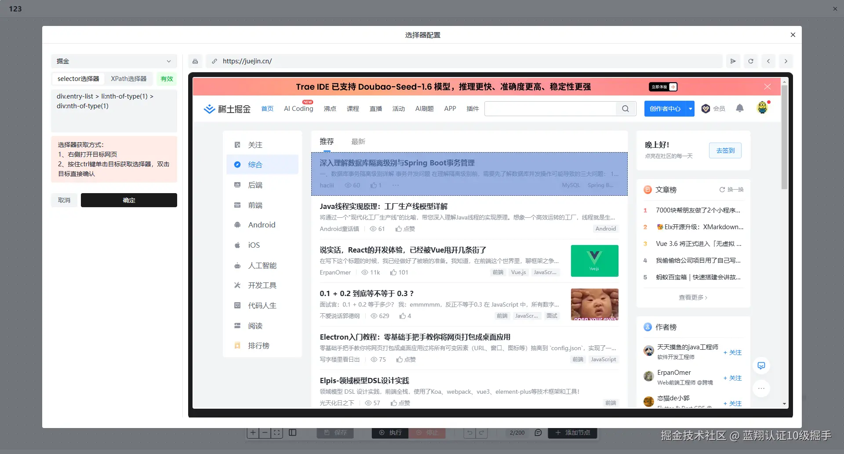Switch to the XPath选择器 tab

129,79
